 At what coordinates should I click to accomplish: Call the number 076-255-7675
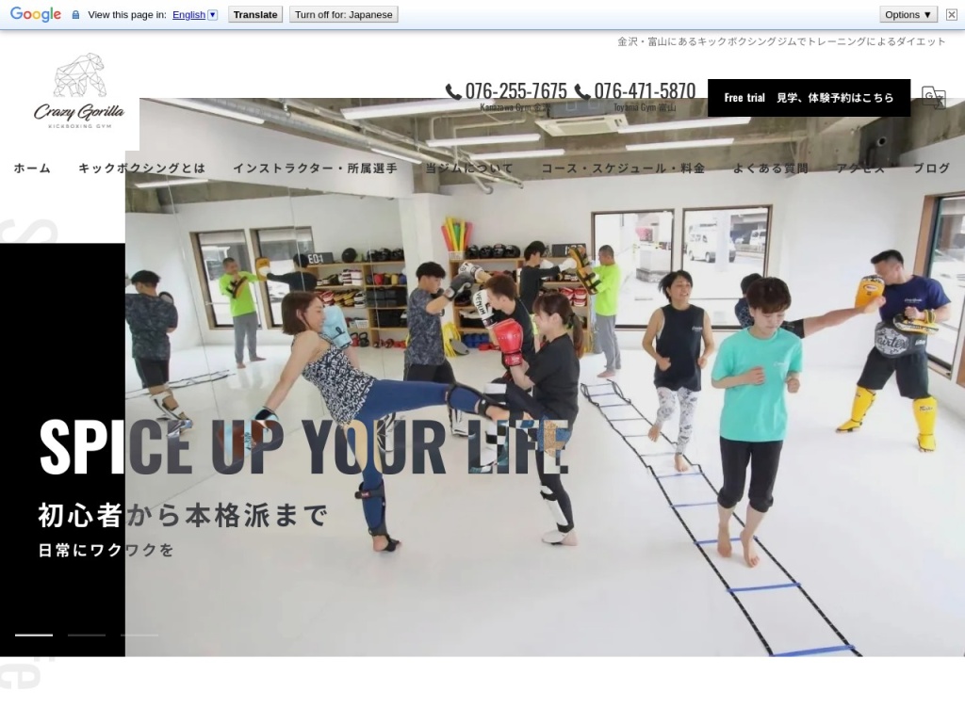point(515,91)
